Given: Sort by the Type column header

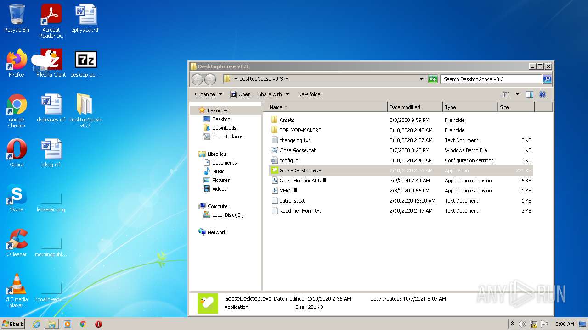Looking at the screenshot, I should click(470, 107).
